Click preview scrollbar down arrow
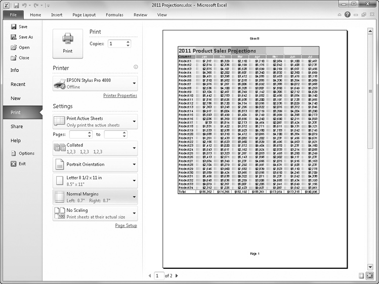Viewport: 379px width, 284px height. tap(370, 267)
